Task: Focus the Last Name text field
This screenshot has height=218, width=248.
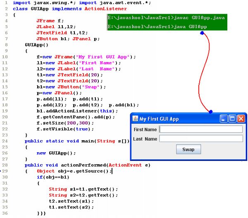Action: [x=201, y=139]
